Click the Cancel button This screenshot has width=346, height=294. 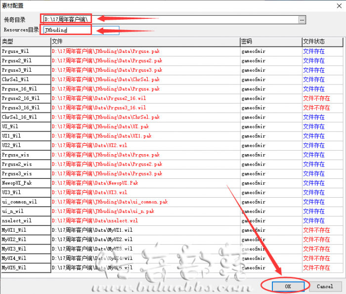click(x=325, y=286)
